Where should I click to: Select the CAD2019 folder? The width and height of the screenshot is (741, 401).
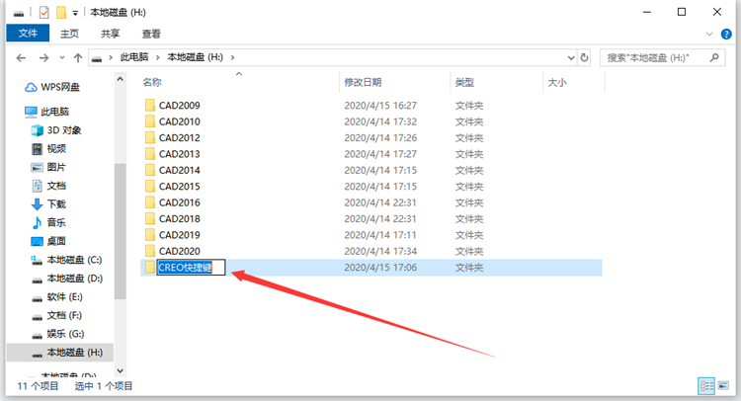click(x=179, y=235)
